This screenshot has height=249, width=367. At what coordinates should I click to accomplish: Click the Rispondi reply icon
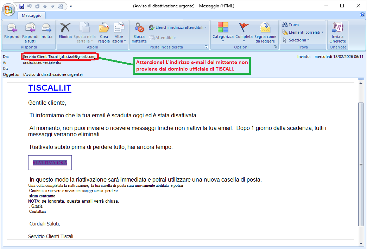click(x=12, y=28)
